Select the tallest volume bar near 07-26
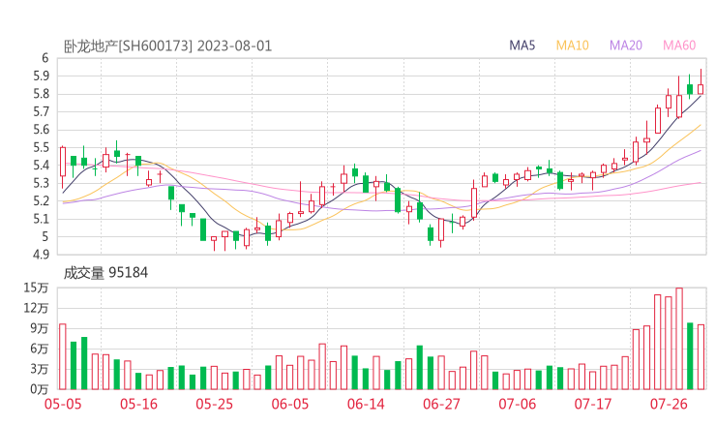Image resolution: width=716 pixels, height=426 pixels. click(679, 339)
